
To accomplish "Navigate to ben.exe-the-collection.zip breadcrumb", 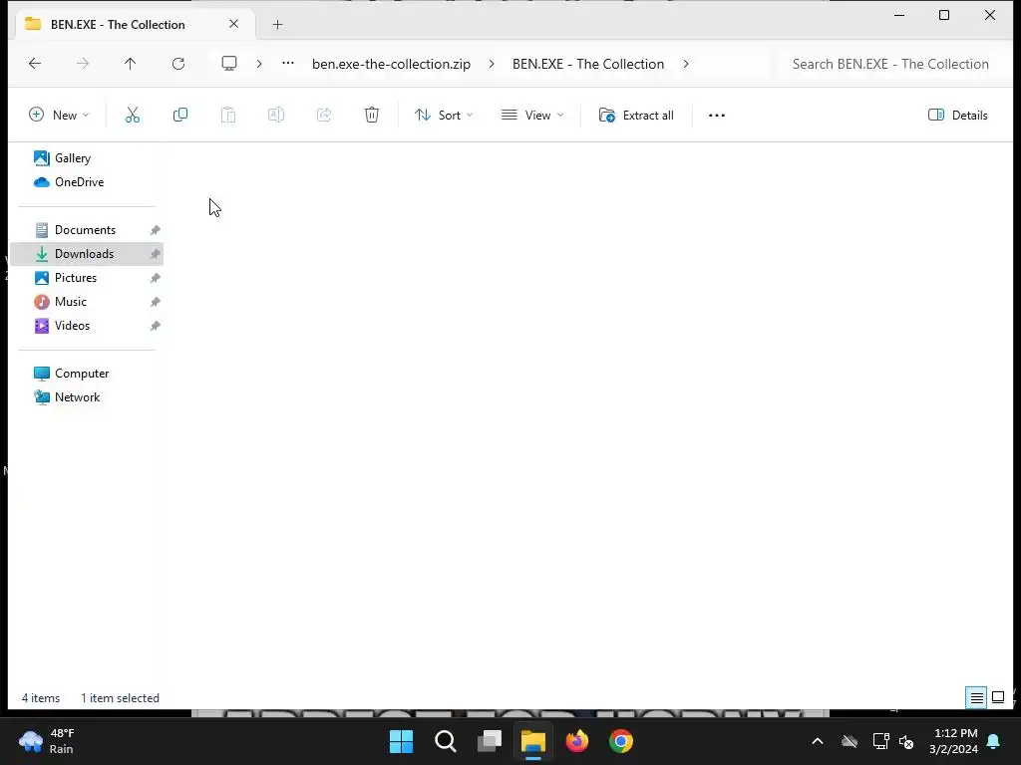I will click(x=391, y=64).
